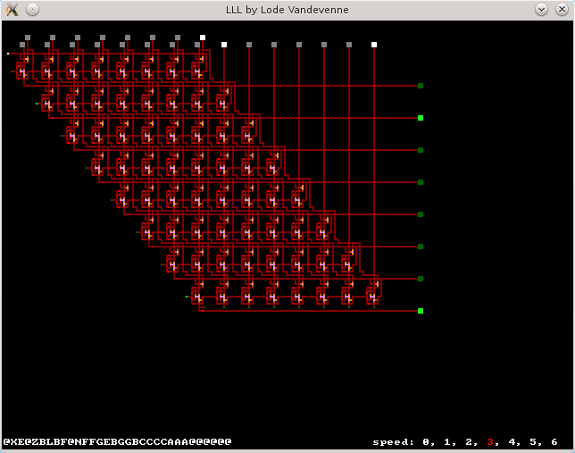Click the bottom bright green output LED
This screenshot has height=453, width=575.
point(421,311)
